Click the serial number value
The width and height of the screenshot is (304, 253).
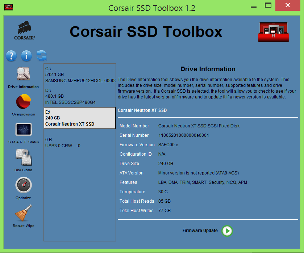(x=183, y=135)
